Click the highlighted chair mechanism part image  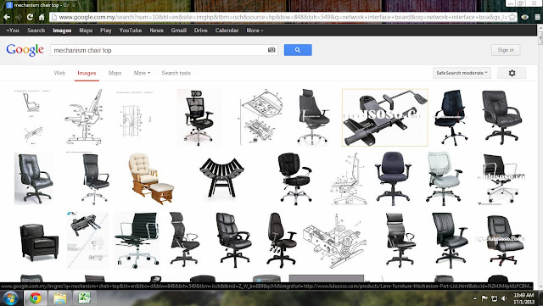point(384,117)
